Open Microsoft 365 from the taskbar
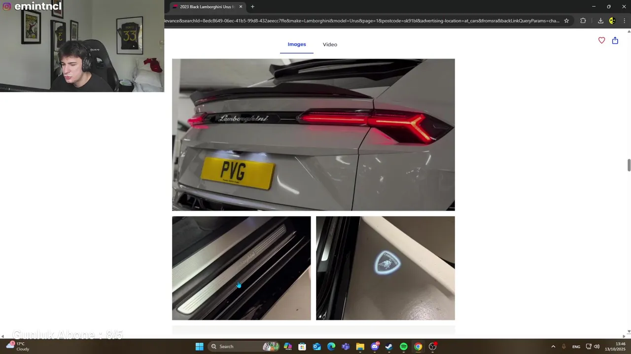Screen dimensions: 631x354 pos(288,347)
